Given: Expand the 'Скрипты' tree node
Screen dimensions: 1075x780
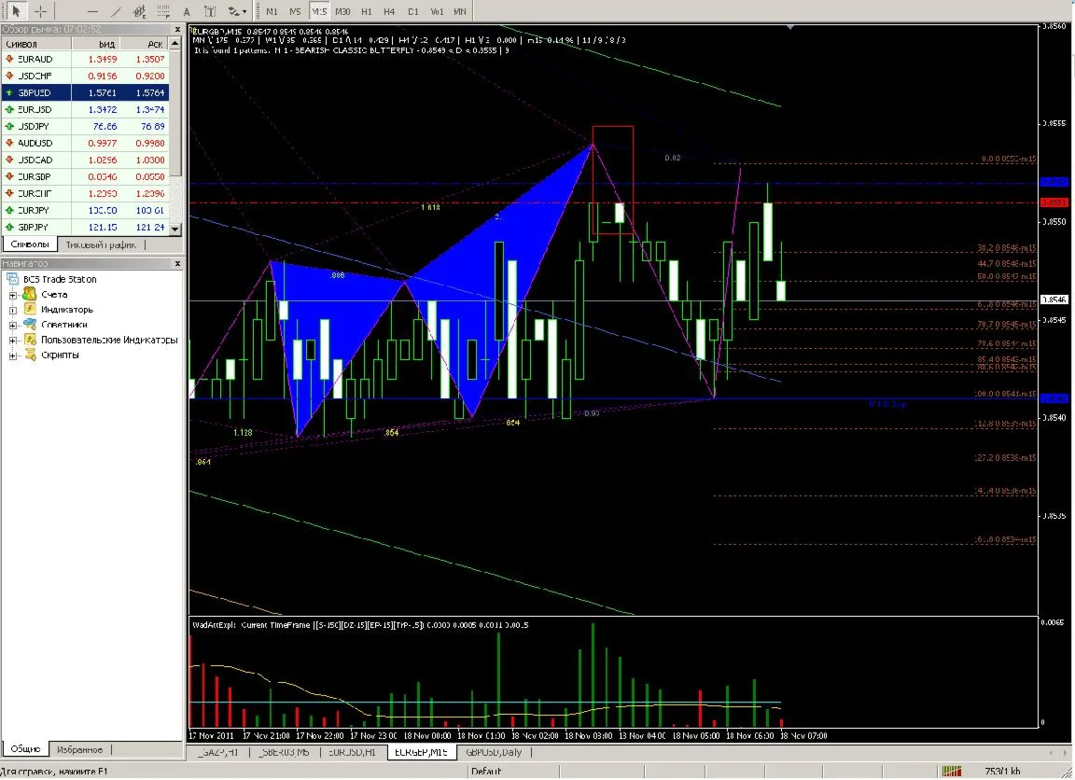Looking at the screenshot, I should tap(12, 355).
